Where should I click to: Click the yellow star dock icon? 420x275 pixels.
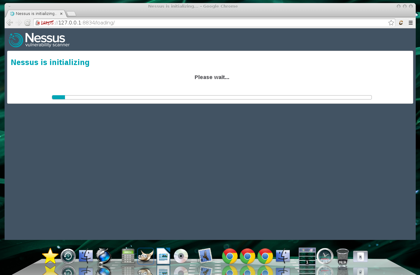50,256
